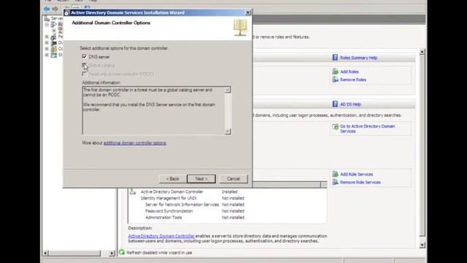Image resolution: width=467 pixels, height=263 pixels.
Task: Click the gray forward arrow in Server Manager toolbar
Action: 55,9
